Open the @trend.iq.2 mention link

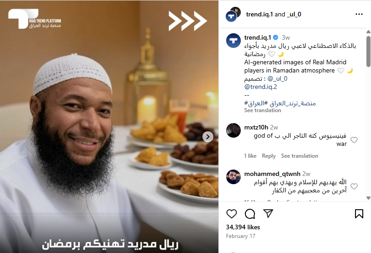(x=260, y=87)
